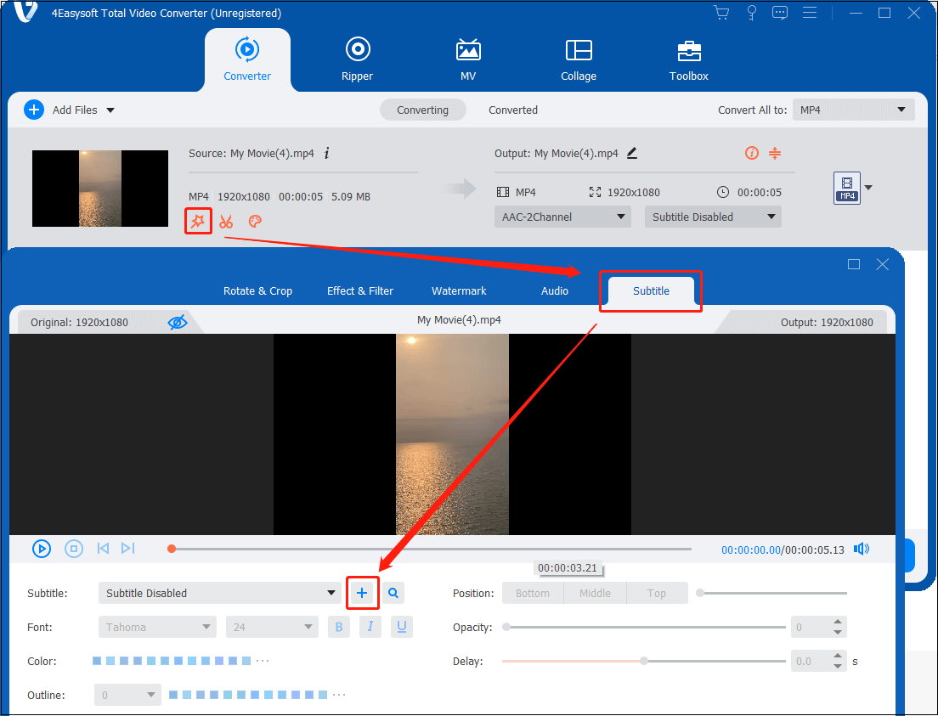
Task: Open the Outline width dropdown
Action: (127, 695)
